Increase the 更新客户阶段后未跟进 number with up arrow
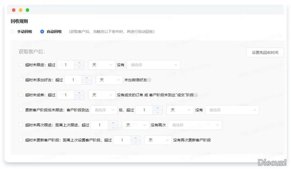The height and width of the screenshot is (169, 291). click(158, 108)
